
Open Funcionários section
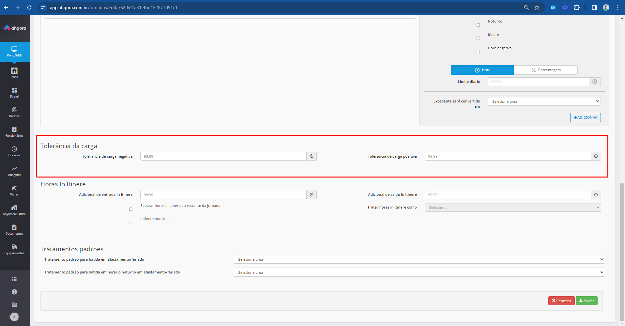(x=14, y=132)
